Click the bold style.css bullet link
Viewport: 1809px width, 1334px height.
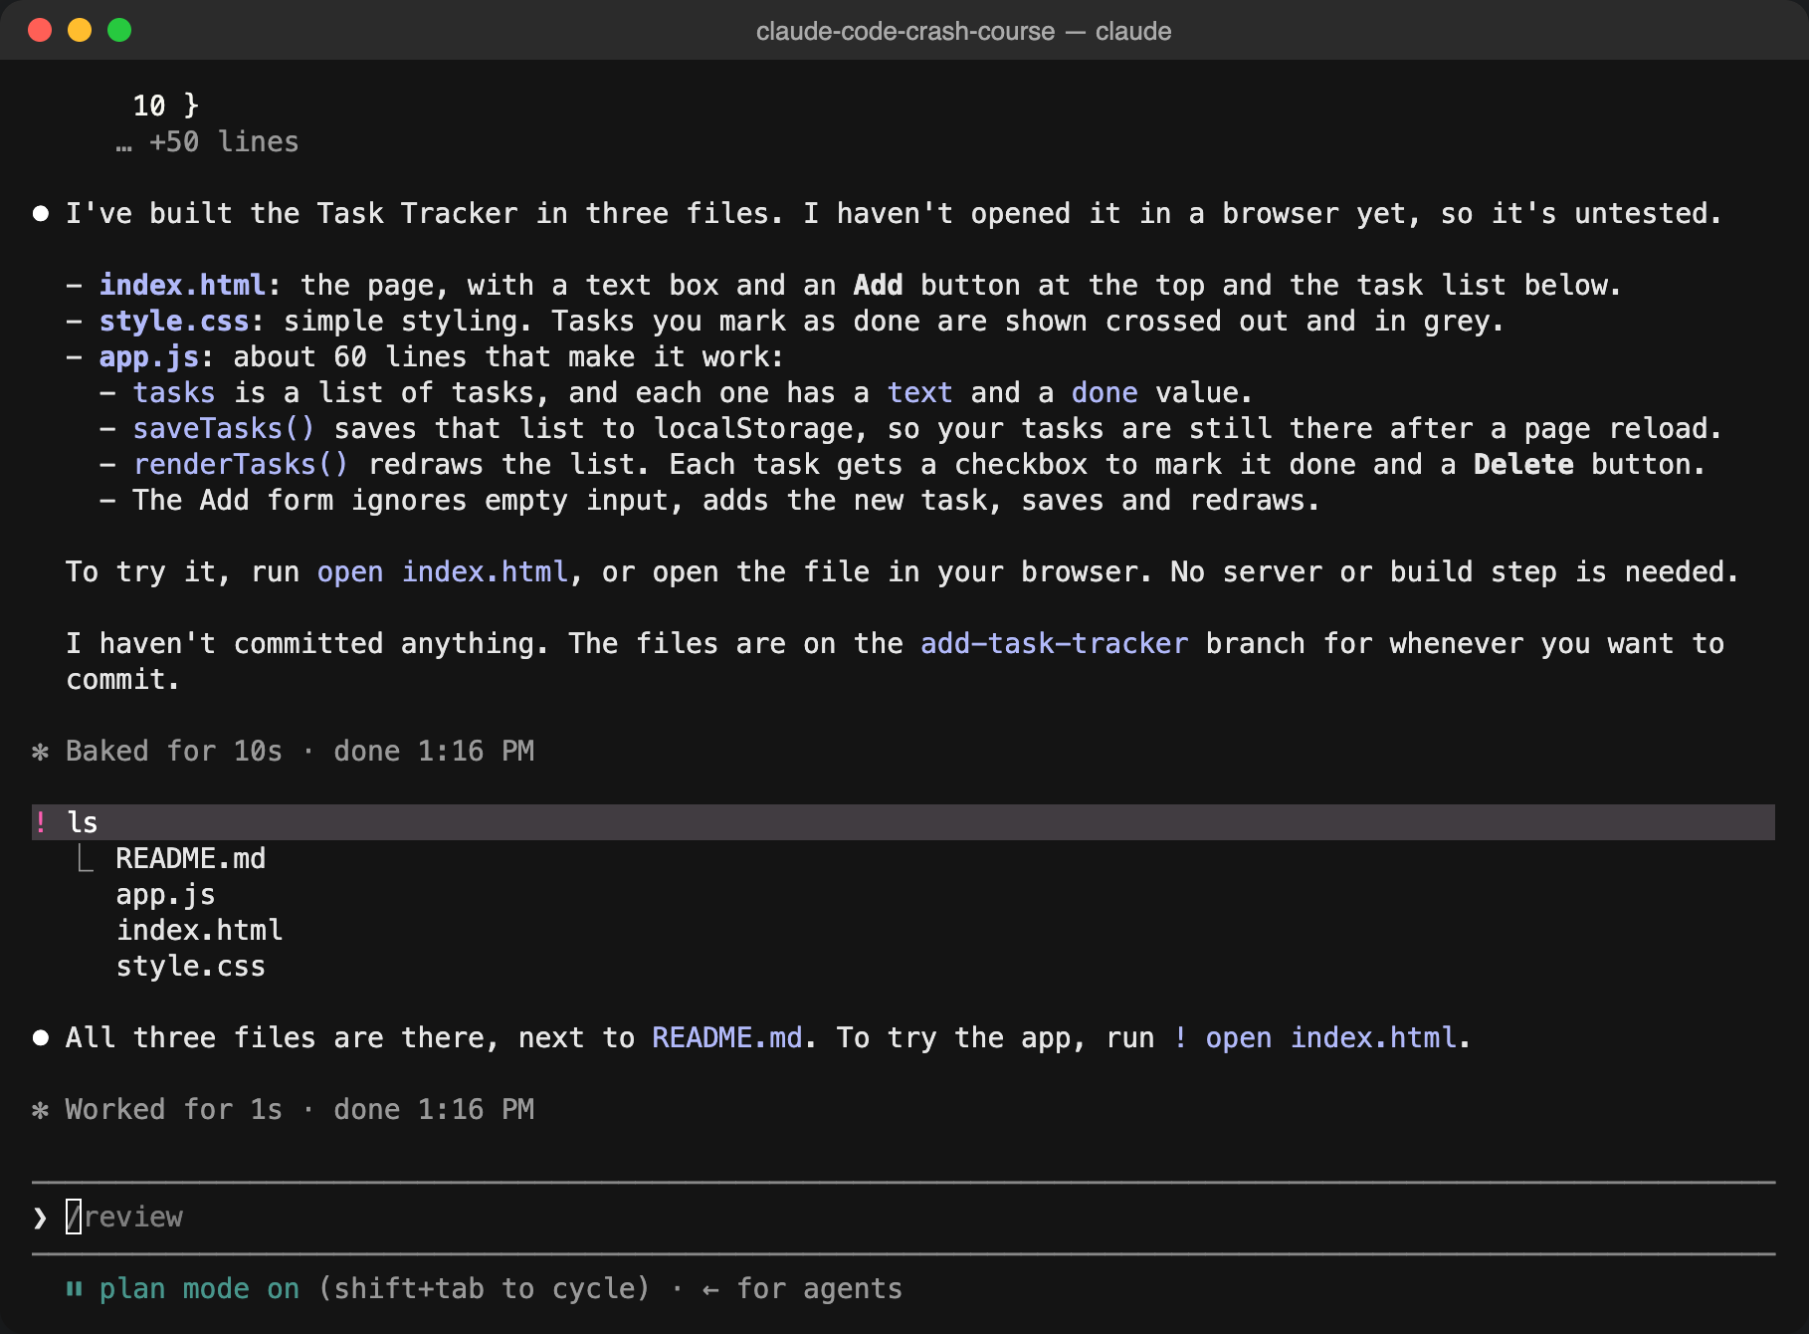(x=174, y=321)
